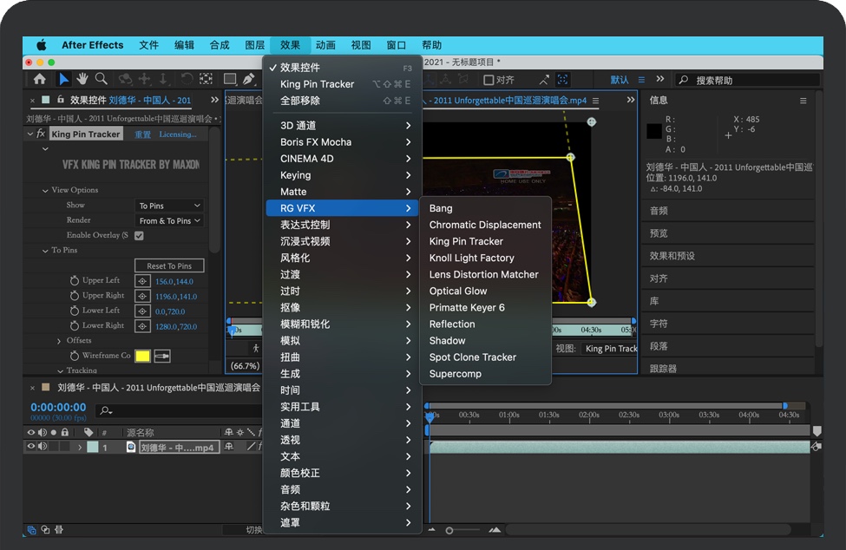The height and width of the screenshot is (550, 846).
Task: Click the source file icon of layer 1
Action: [x=130, y=447]
